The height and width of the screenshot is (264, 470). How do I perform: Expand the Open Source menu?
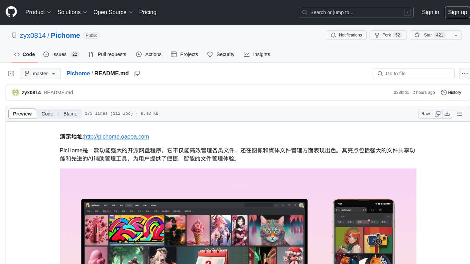[113, 12]
